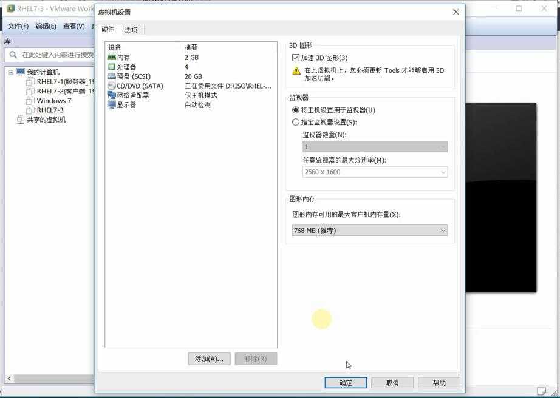Click the display device icon
This screenshot has height=398, width=560.
click(111, 105)
